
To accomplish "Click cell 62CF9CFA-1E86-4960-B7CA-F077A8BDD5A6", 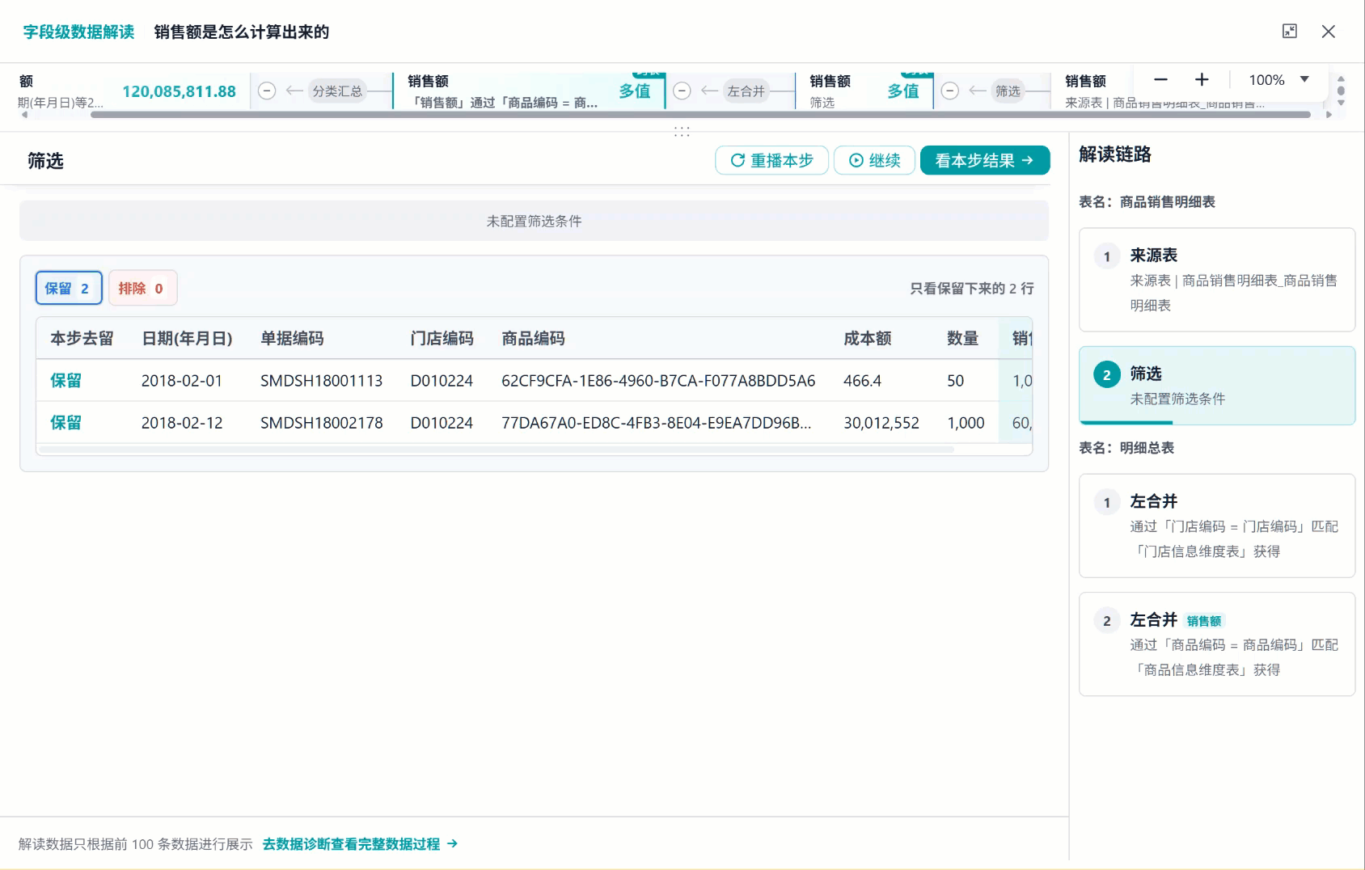I will click(658, 381).
